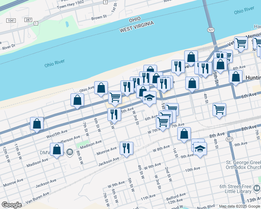The image size is (261, 209).
Task: Open the shopping bag marker beside Huntington label
Action: click(236, 77)
